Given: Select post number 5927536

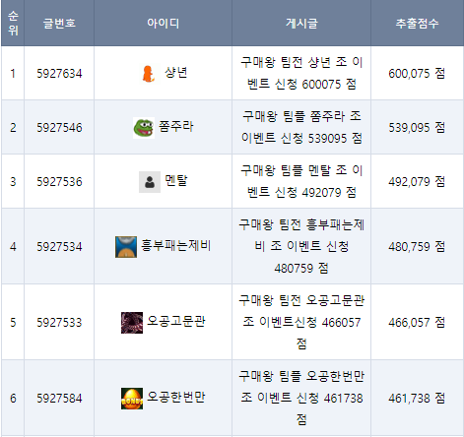Looking at the screenshot, I should coord(59,182).
